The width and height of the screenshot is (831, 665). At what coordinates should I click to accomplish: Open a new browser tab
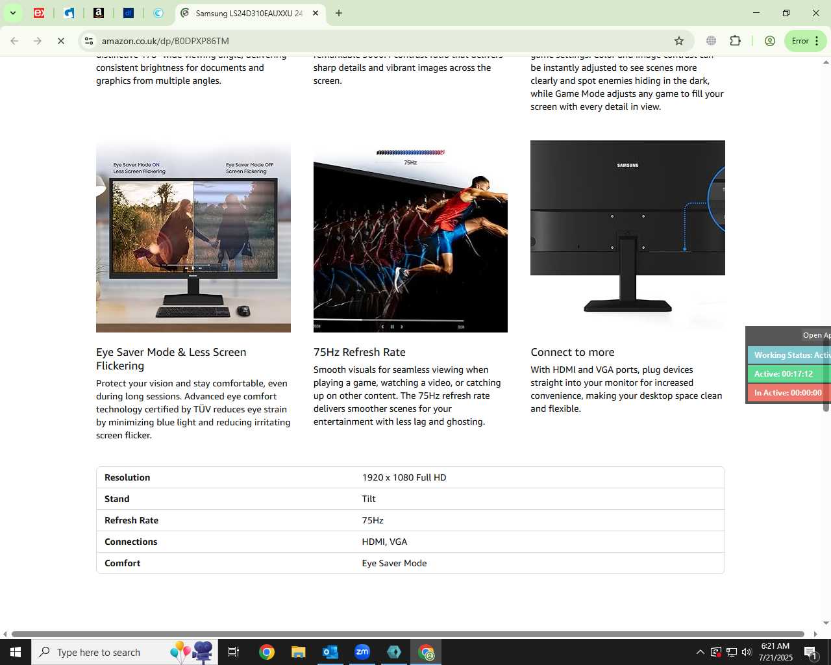[339, 13]
